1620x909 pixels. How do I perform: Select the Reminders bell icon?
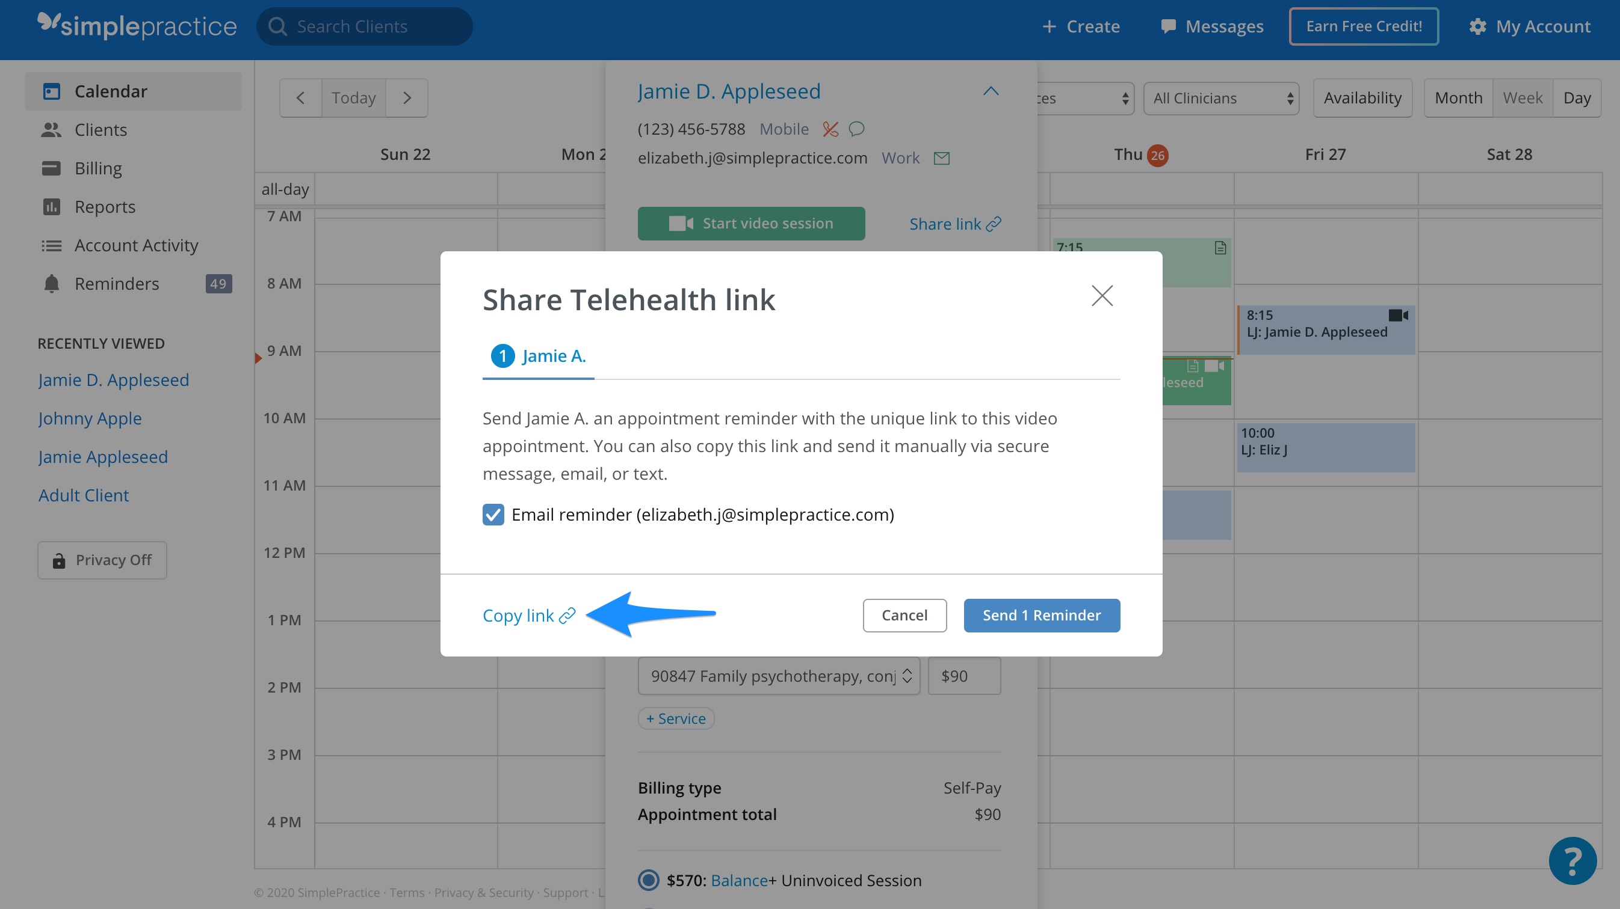52,283
